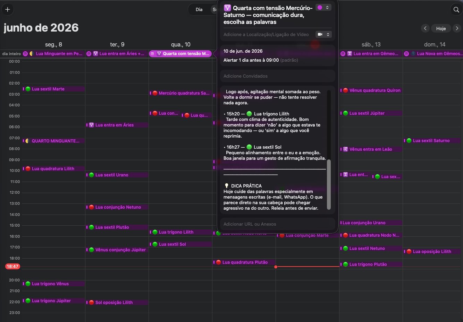Open Lua trígono Júpiter event
463x322 pixels.
pos(54,301)
